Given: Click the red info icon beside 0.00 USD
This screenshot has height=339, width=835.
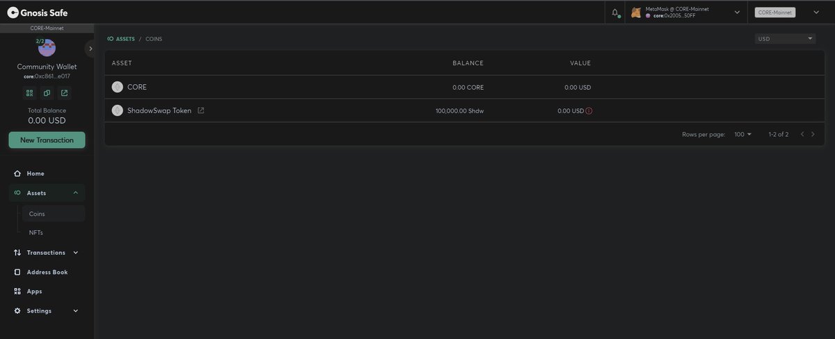Looking at the screenshot, I should [589, 110].
